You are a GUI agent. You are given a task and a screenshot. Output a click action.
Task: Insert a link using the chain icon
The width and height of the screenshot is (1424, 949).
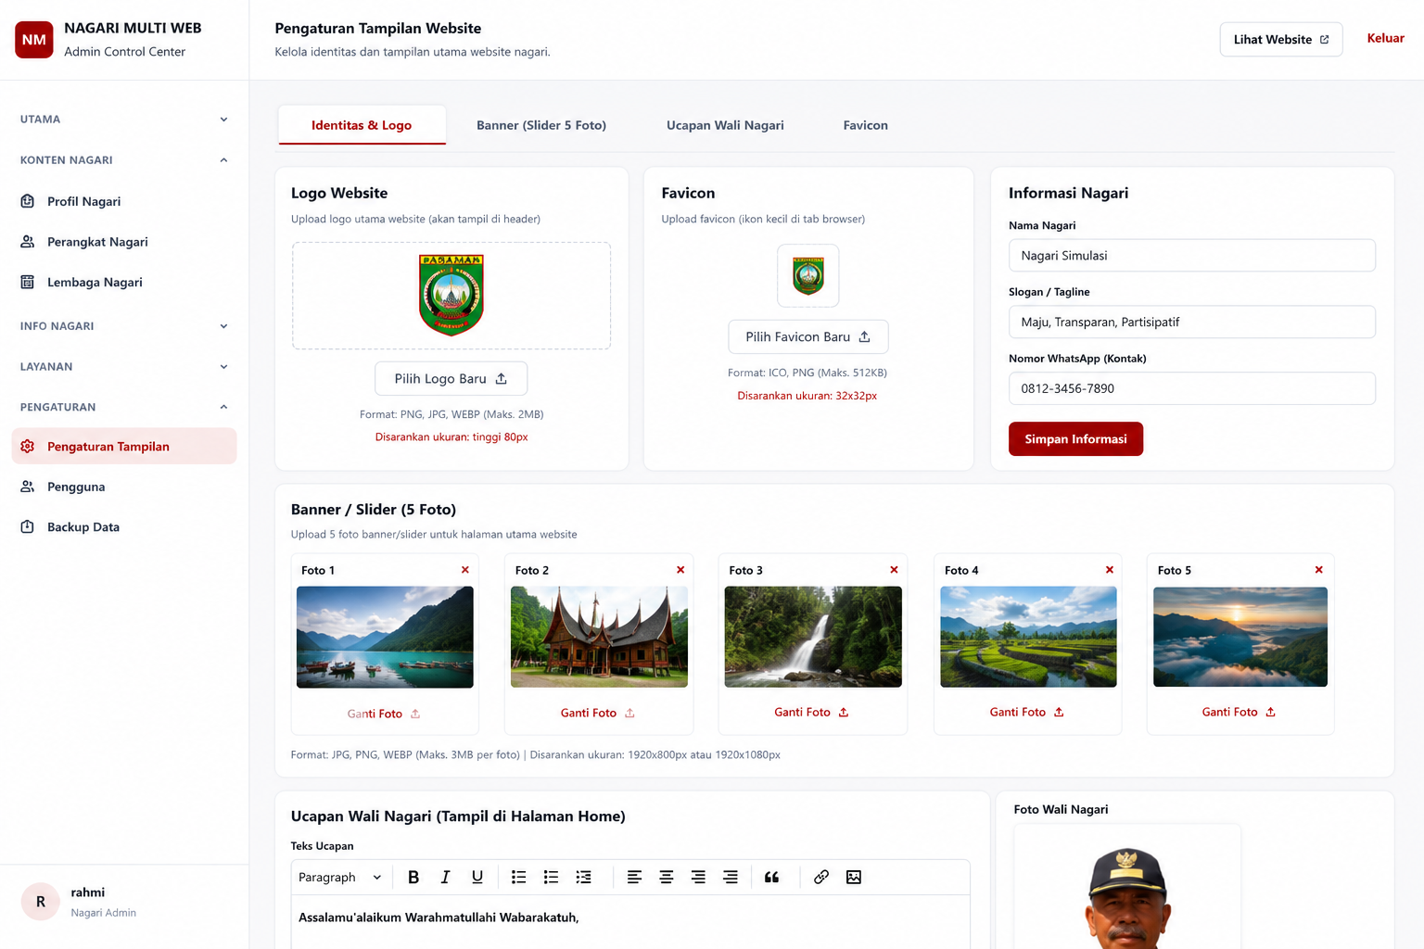(x=821, y=877)
